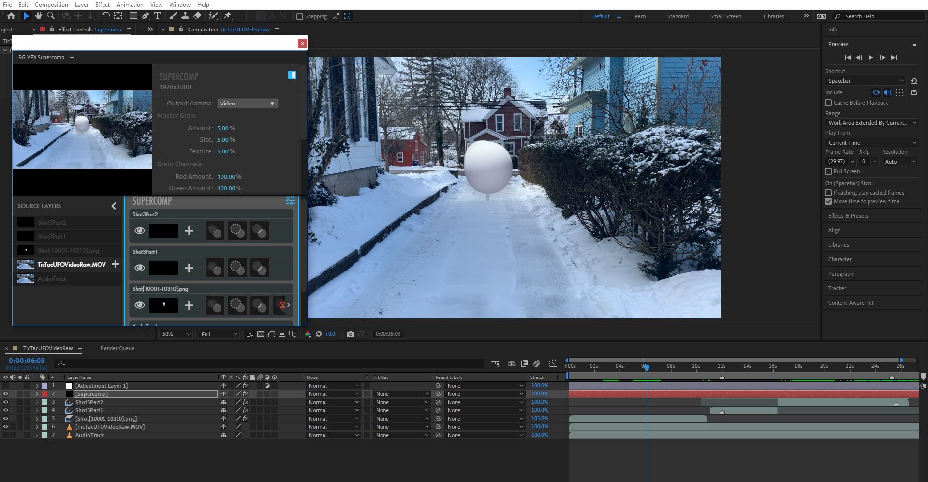Play the composition preview
Image resolution: width=928 pixels, height=482 pixels.
point(870,57)
